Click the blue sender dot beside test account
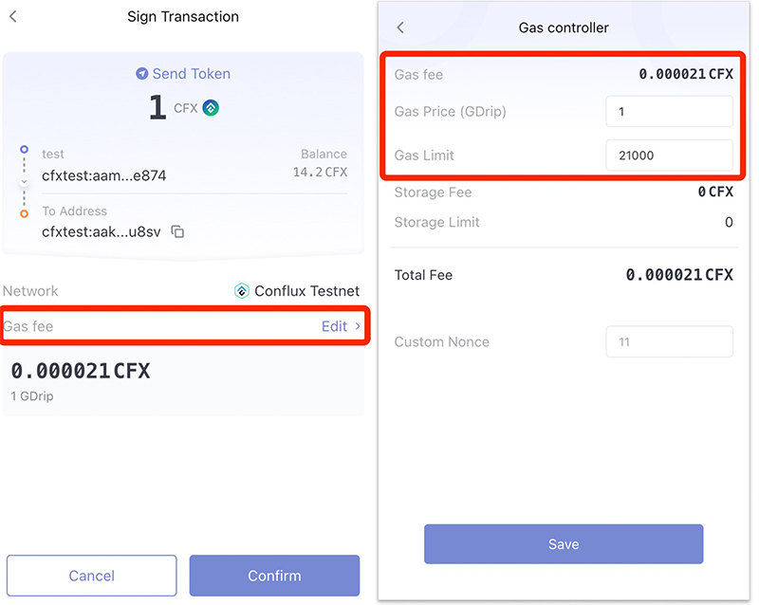Screen dimensions: 759x605 point(24,151)
